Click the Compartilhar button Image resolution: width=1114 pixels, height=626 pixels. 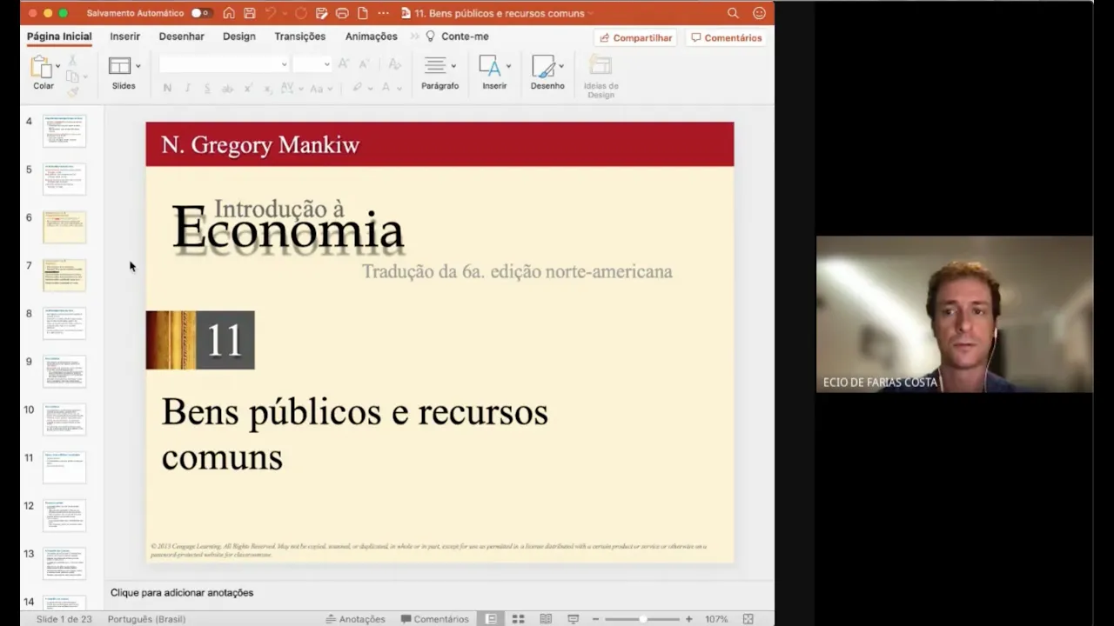coord(635,37)
